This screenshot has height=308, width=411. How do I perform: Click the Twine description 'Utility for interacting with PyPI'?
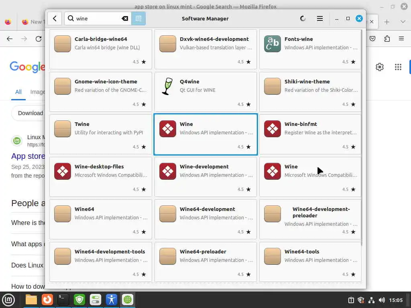coord(108,132)
